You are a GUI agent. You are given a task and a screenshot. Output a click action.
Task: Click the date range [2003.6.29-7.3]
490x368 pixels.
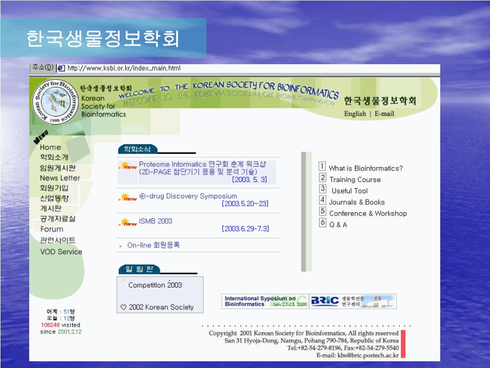[x=245, y=229]
